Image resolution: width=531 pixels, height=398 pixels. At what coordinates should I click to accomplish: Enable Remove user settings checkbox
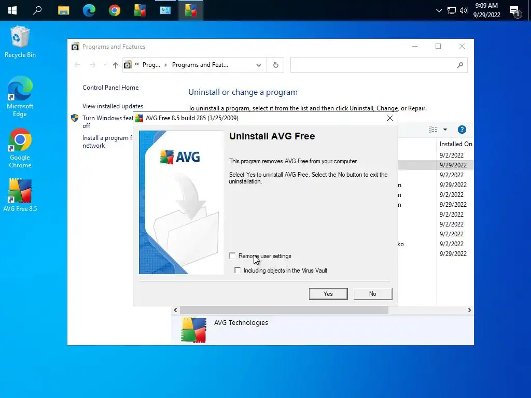click(x=232, y=255)
